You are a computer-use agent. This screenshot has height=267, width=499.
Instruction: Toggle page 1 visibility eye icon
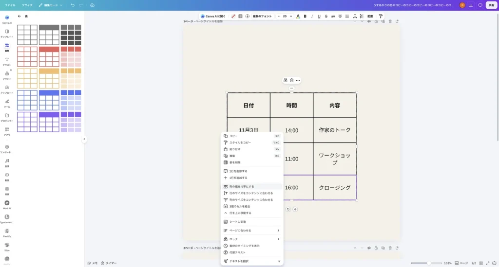pyautogui.click(x=369, y=21)
